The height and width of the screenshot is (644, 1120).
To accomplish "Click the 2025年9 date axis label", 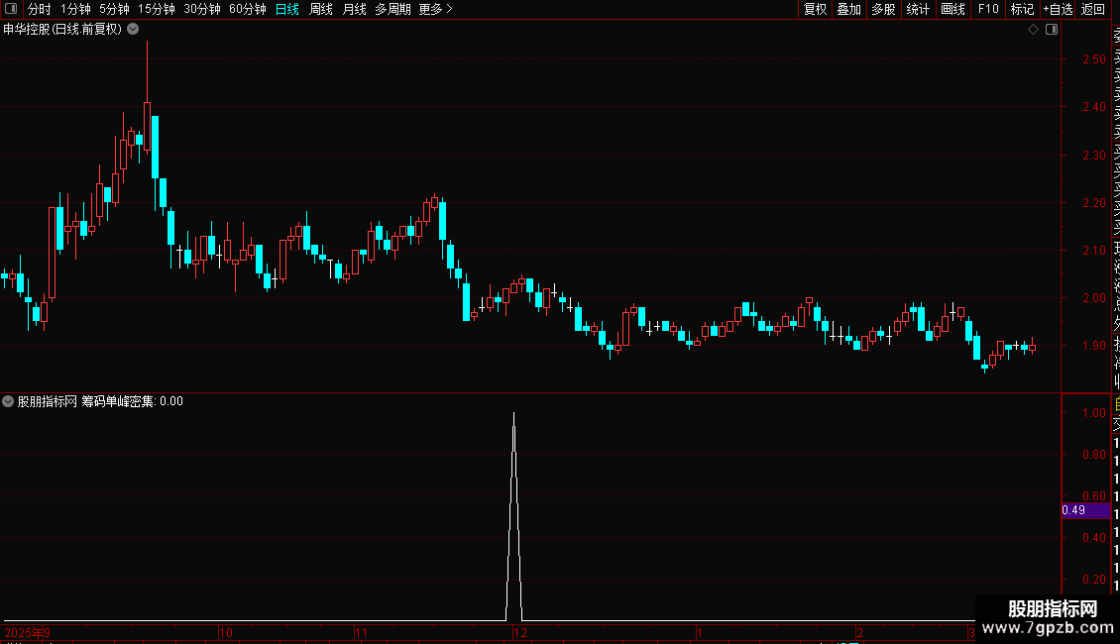I will (x=27, y=632).
